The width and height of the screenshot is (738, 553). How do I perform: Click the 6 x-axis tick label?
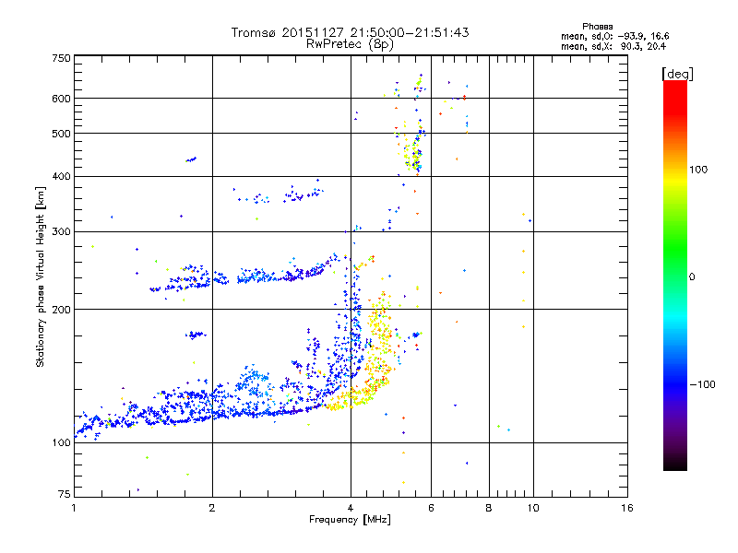tap(431, 508)
